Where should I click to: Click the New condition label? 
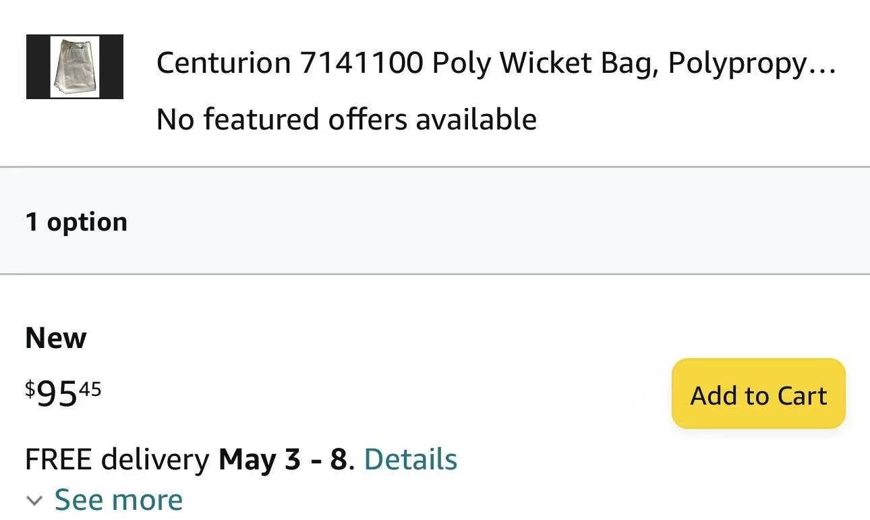coord(56,338)
